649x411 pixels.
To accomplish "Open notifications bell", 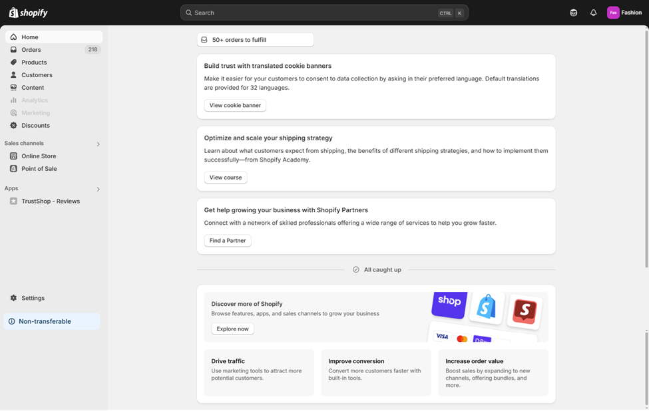I will point(593,13).
